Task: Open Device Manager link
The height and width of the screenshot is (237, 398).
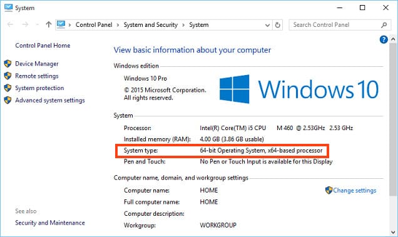Action: (x=37, y=64)
